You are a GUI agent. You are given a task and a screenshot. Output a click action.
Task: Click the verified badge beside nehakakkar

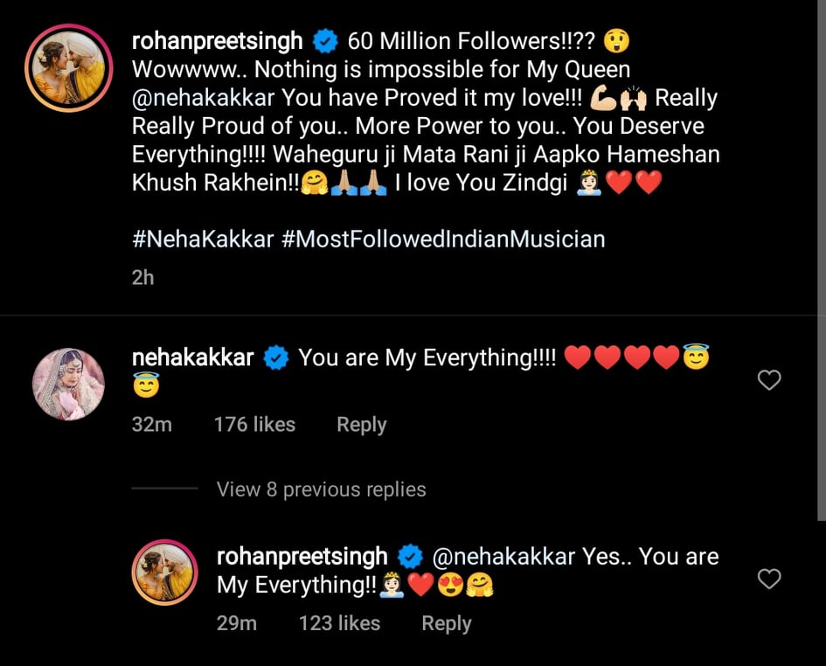pyautogui.click(x=276, y=357)
